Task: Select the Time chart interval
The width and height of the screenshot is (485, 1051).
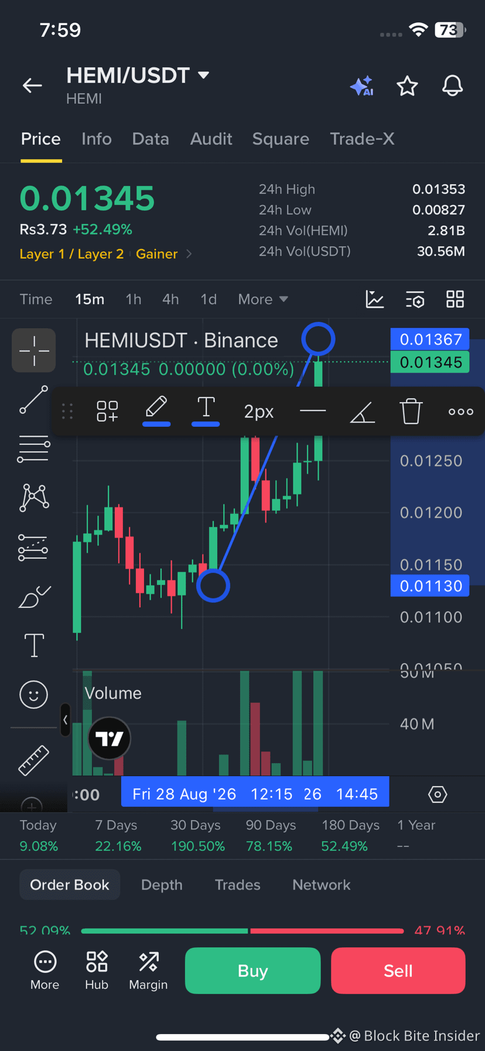Action: 36,300
